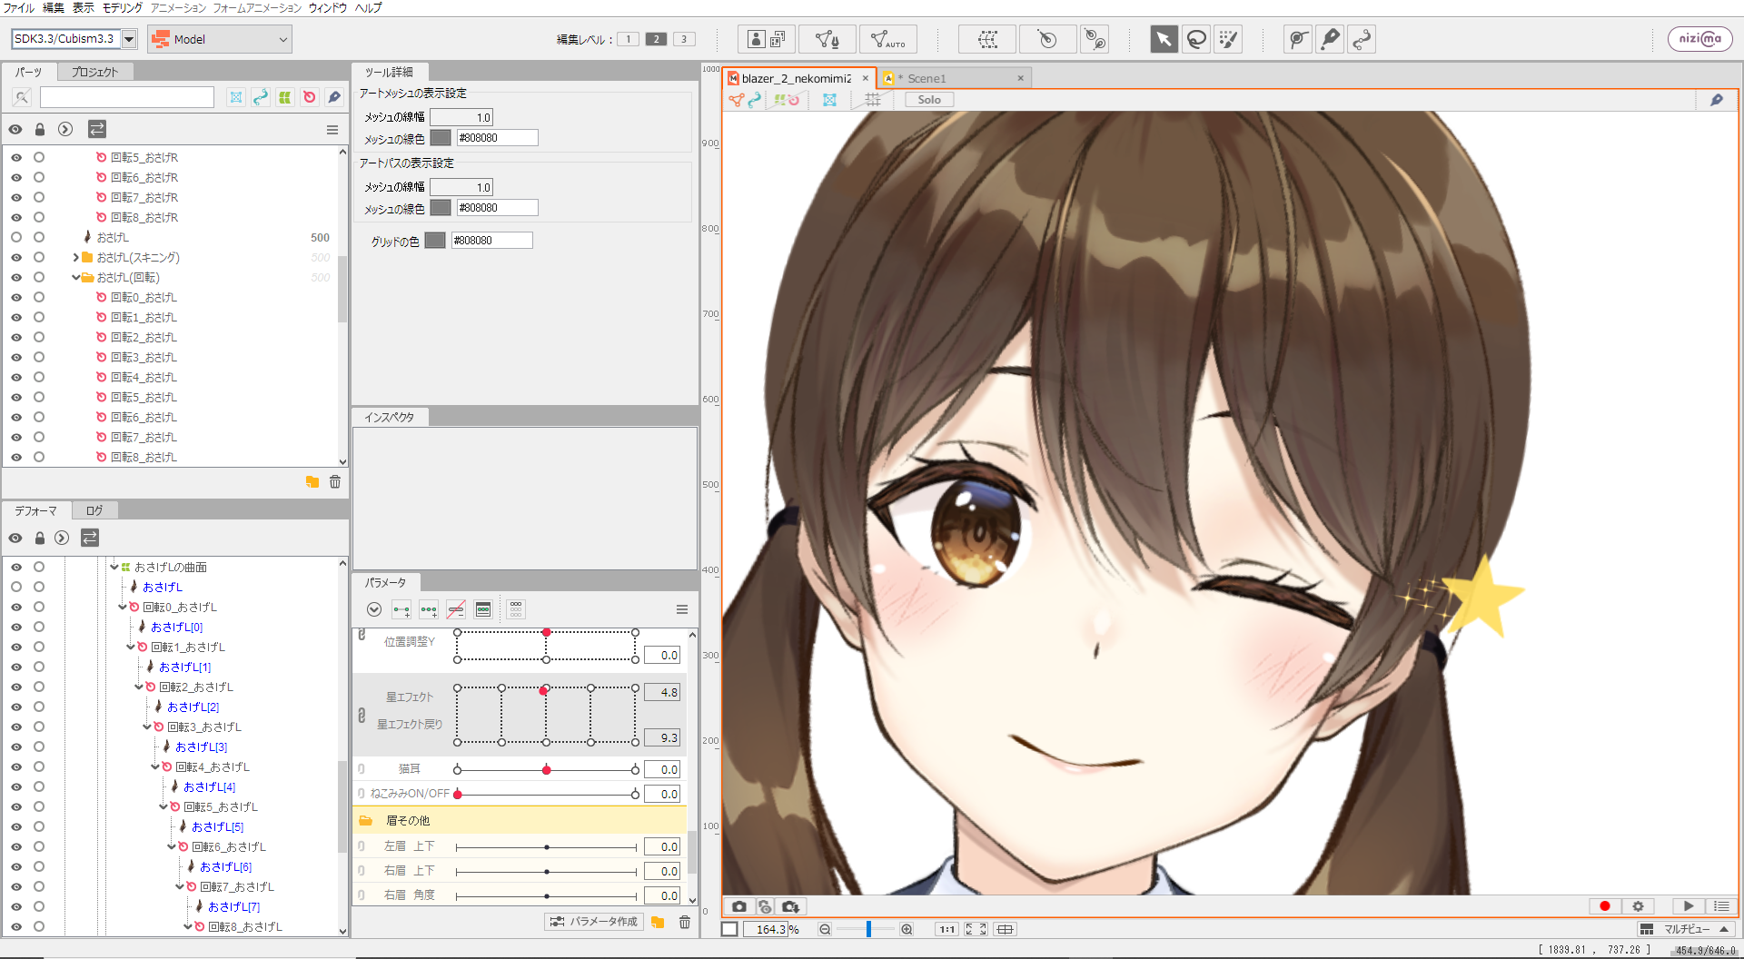Image resolution: width=1744 pixels, height=959 pixels.
Task: Collapse 回転0_おさげL deformer node
Action: pyautogui.click(x=123, y=607)
